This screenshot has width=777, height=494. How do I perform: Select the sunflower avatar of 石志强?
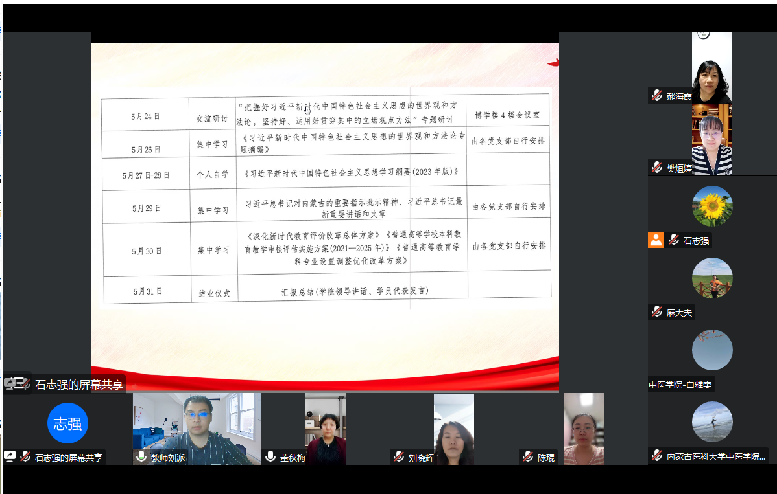tap(711, 206)
